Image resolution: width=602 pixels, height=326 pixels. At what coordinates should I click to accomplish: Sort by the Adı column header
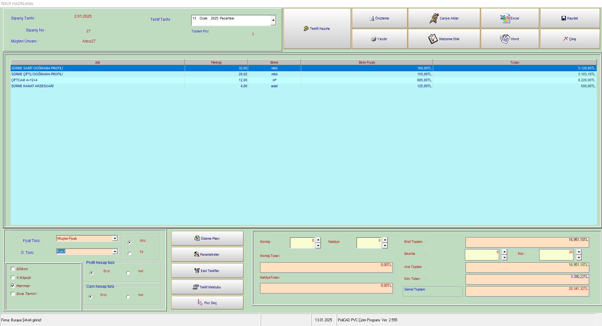click(x=98, y=62)
